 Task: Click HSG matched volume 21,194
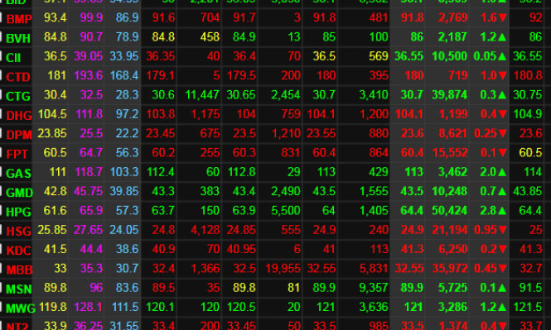point(449,230)
